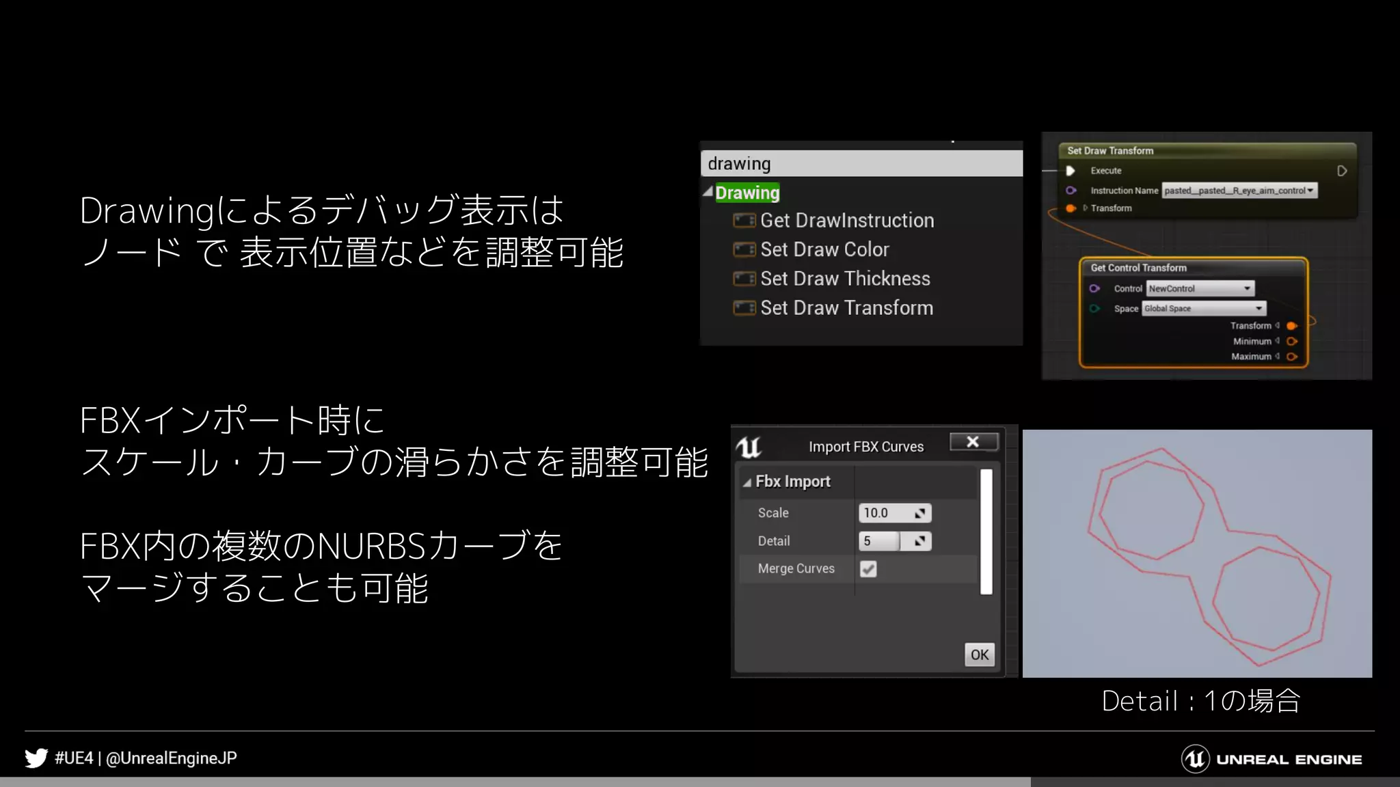The height and width of the screenshot is (787, 1400).
Task: Click the Set Draw Thickness node icon
Action: (744, 279)
